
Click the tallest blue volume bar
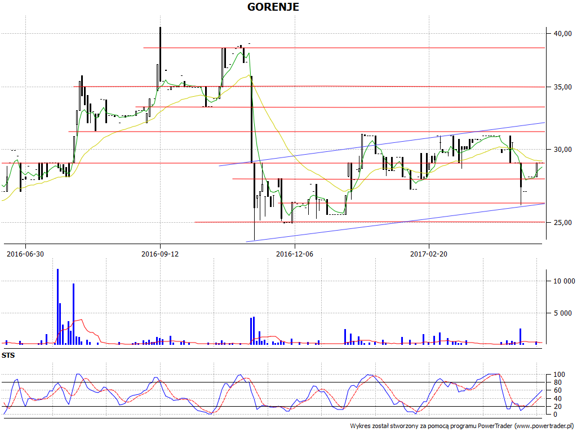pos(58,307)
